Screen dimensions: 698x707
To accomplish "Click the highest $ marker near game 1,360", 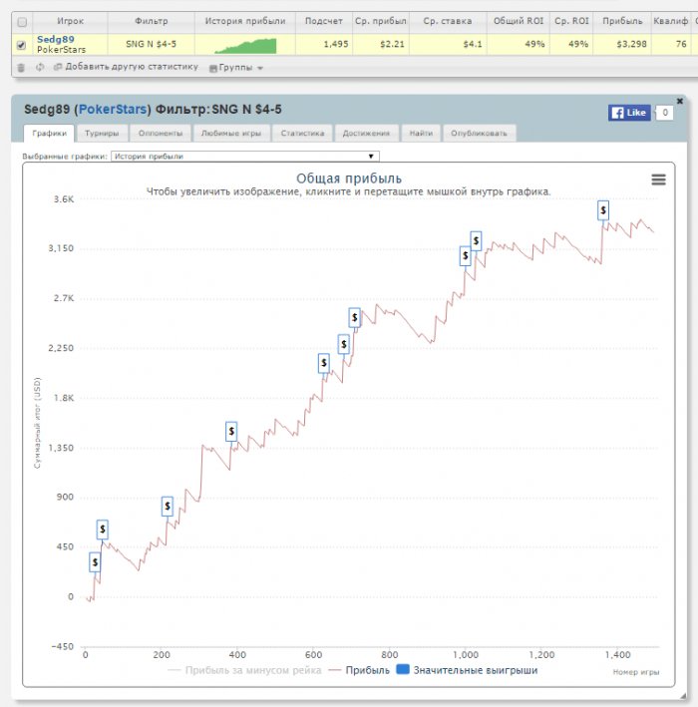I will coord(603,210).
